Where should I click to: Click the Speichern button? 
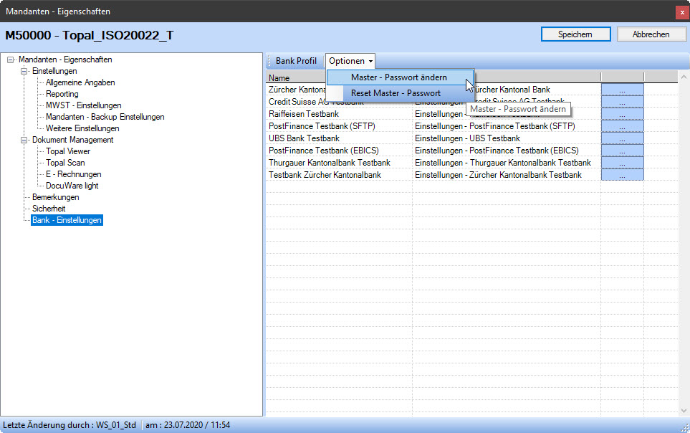pyautogui.click(x=575, y=34)
